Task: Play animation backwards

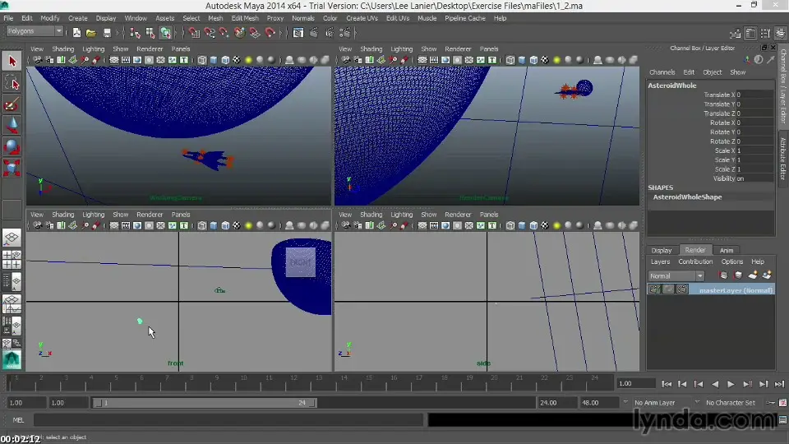Action: tap(714, 384)
